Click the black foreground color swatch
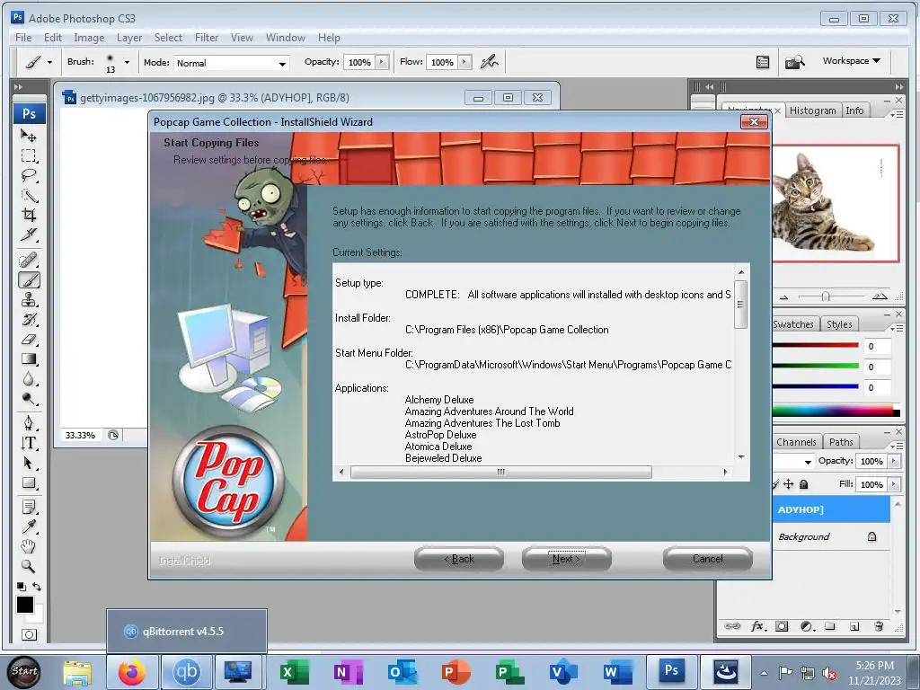 pos(24,605)
